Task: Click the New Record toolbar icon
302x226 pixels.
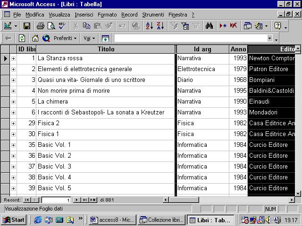Action: click(x=223, y=26)
